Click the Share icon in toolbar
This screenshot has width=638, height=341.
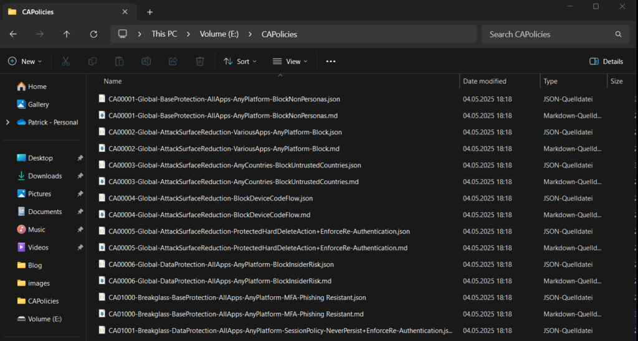[x=173, y=62]
